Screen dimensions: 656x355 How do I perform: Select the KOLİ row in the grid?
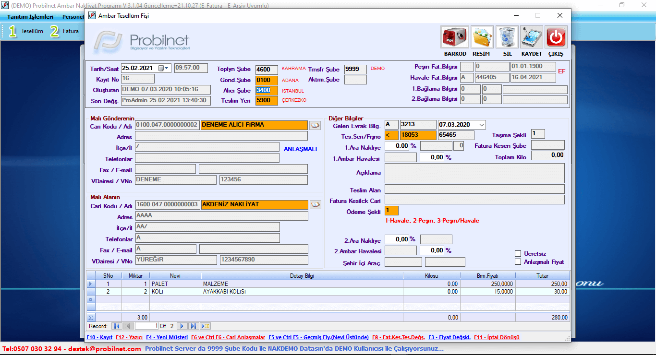[x=175, y=292]
